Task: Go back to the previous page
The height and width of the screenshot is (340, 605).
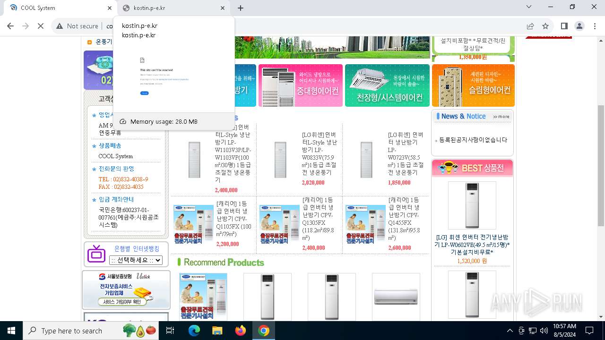Action: [10, 26]
